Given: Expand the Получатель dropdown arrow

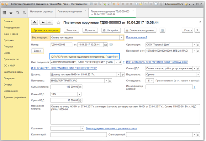Looking at the screenshot, I should tap(106, 81).
